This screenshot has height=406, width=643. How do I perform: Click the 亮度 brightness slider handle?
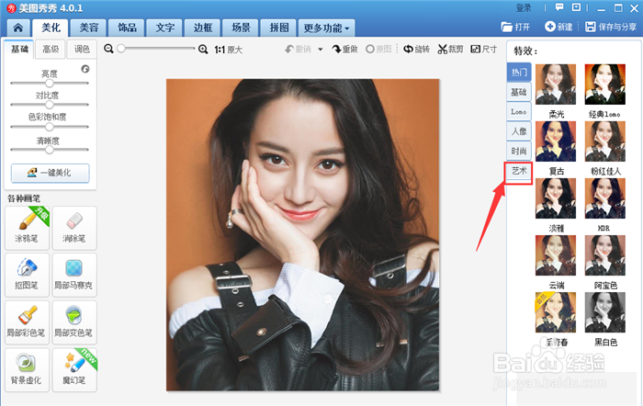point(50,83)
